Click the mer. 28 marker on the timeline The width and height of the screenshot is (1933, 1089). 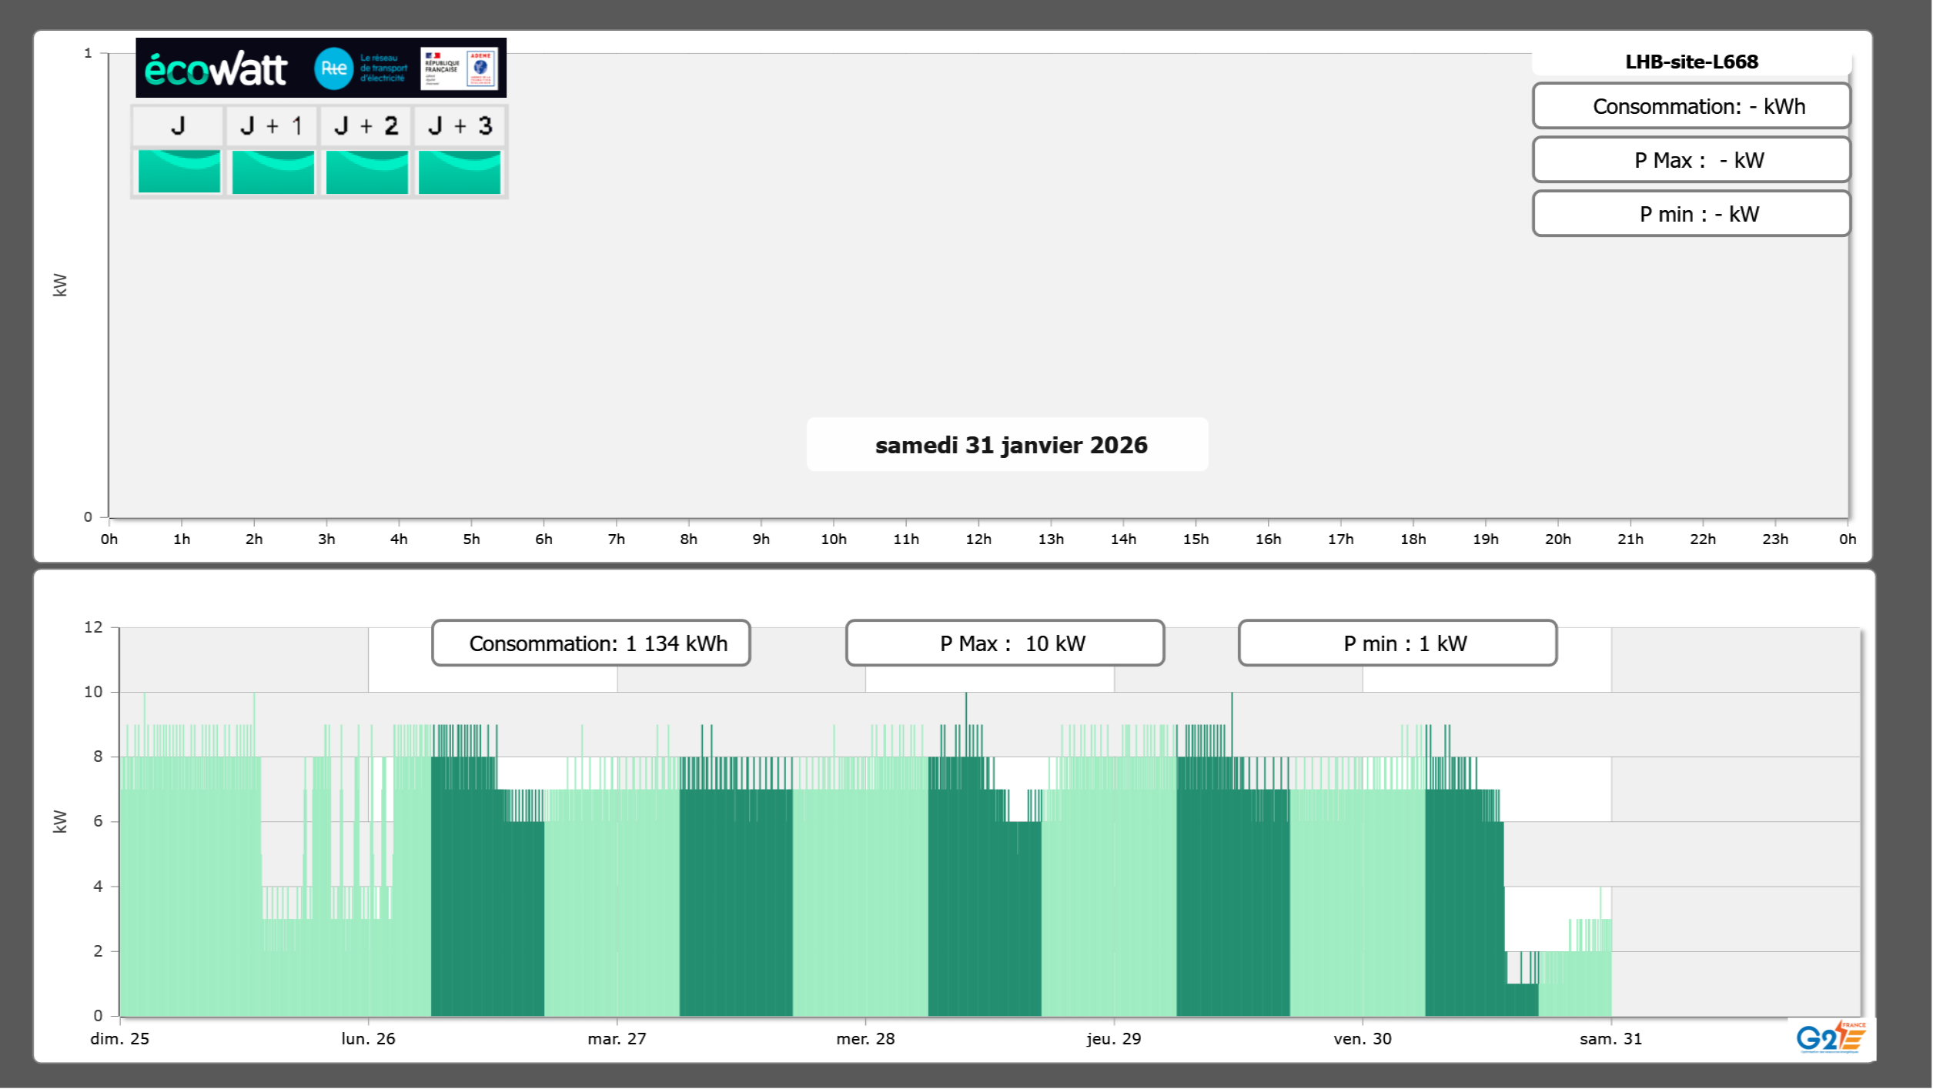865,1038
